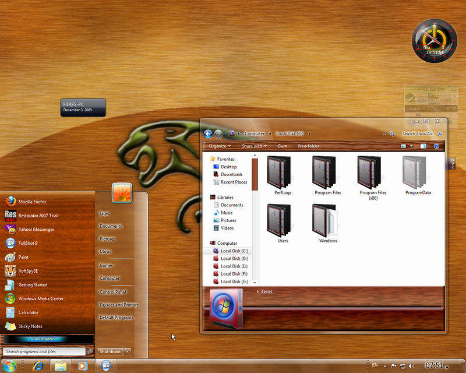This screenshot has width=466, height=373.
Task: Open change view options arrow
Action: (411, 146)
